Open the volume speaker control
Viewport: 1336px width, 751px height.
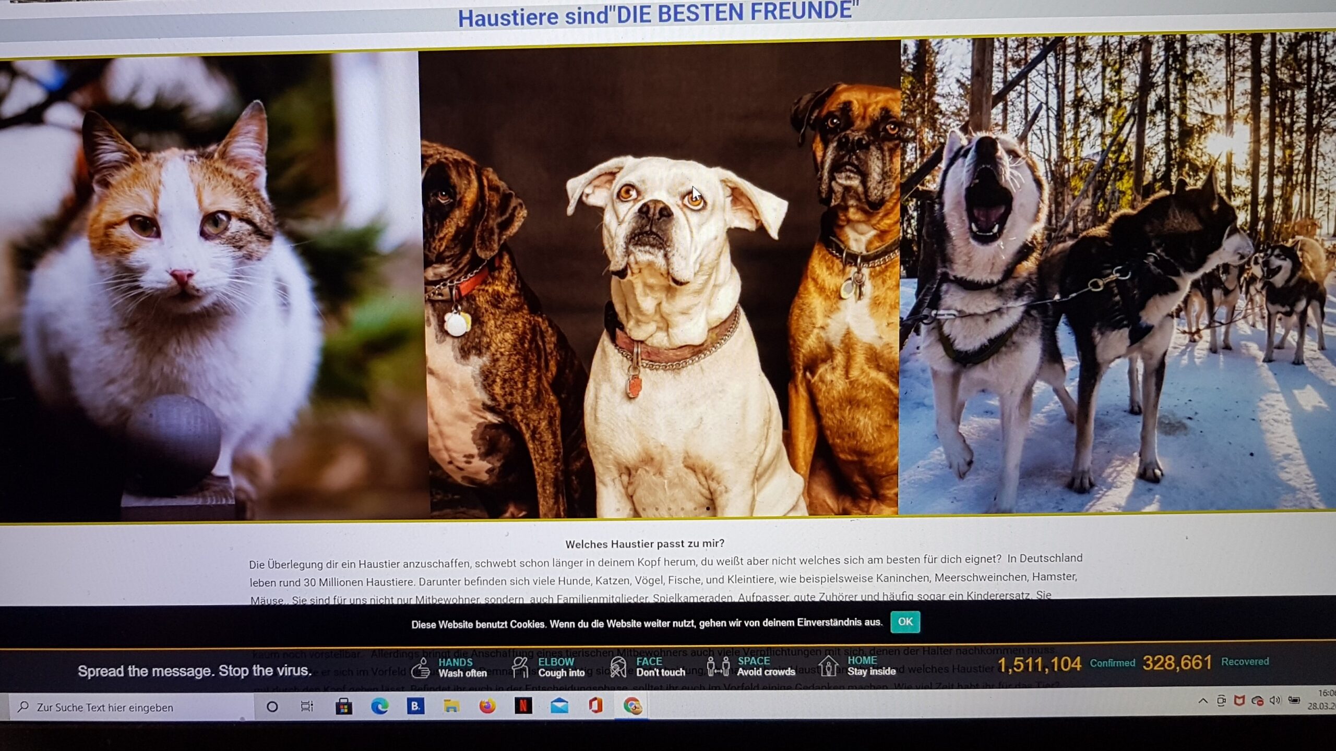[1275, 700]
